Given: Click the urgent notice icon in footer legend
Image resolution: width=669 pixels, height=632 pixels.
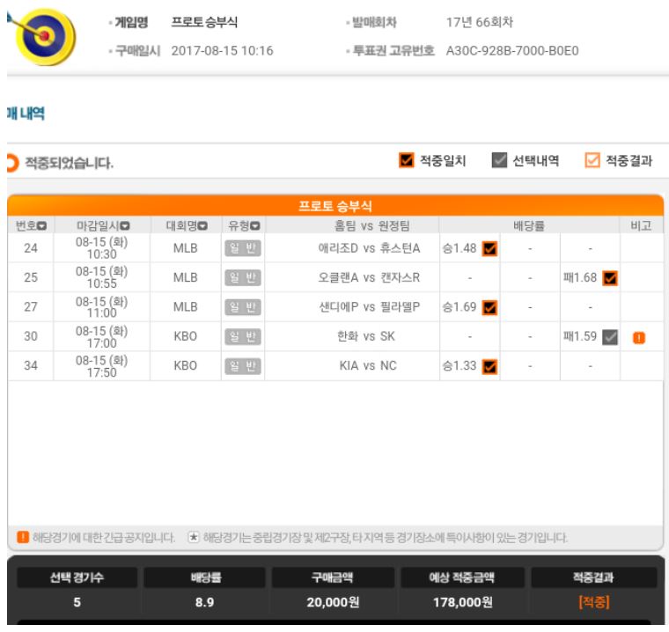Looking at the screenshot, I should click(x=23, y=537).
